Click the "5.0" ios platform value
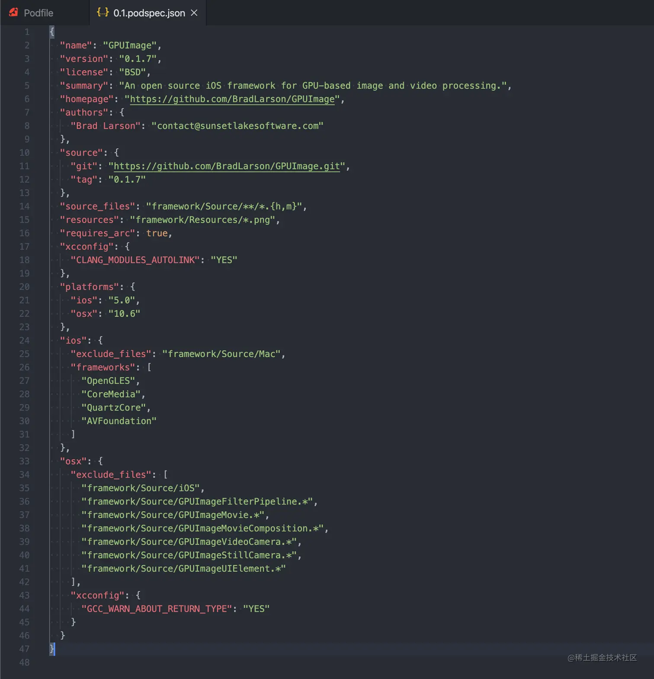Screen dimensions: 654x679 (122, 300)
